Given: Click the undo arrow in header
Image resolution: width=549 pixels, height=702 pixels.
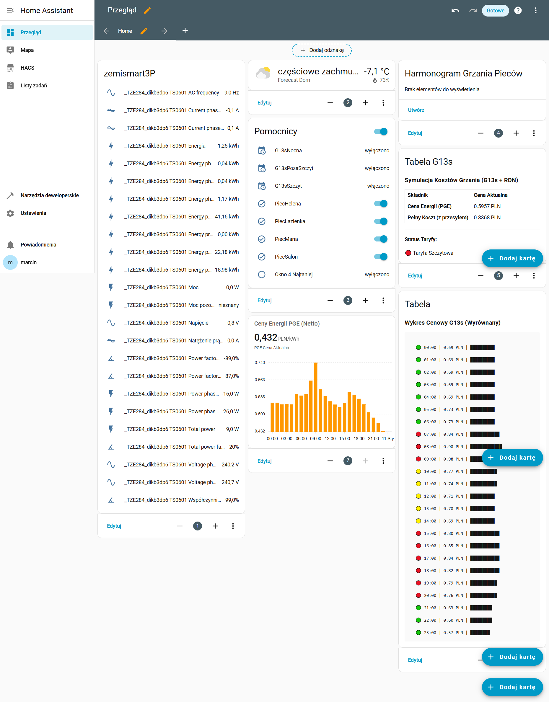Looking at the screenshot, I should coord(455,11).
